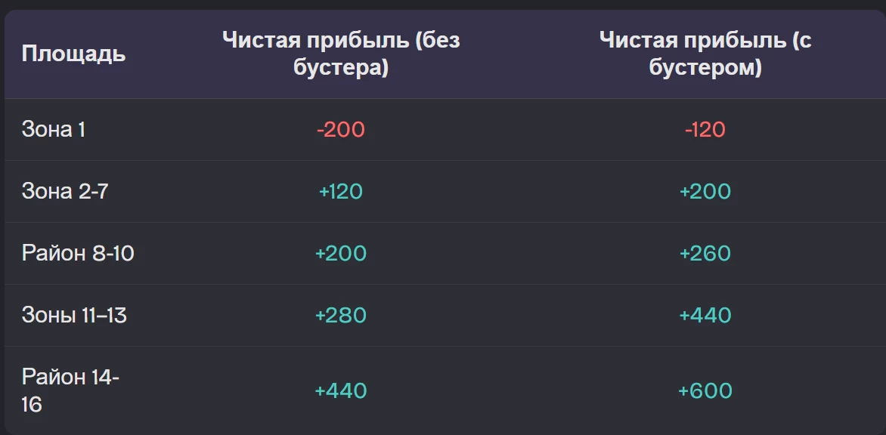Screen dimensions: 886x435
Task: Click the +200 value in Зона 2-7 row
Action: point(705,191)
